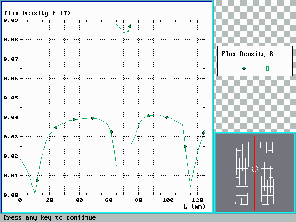
Task: Click the x-axis label 60
Action: click(109, 200)
